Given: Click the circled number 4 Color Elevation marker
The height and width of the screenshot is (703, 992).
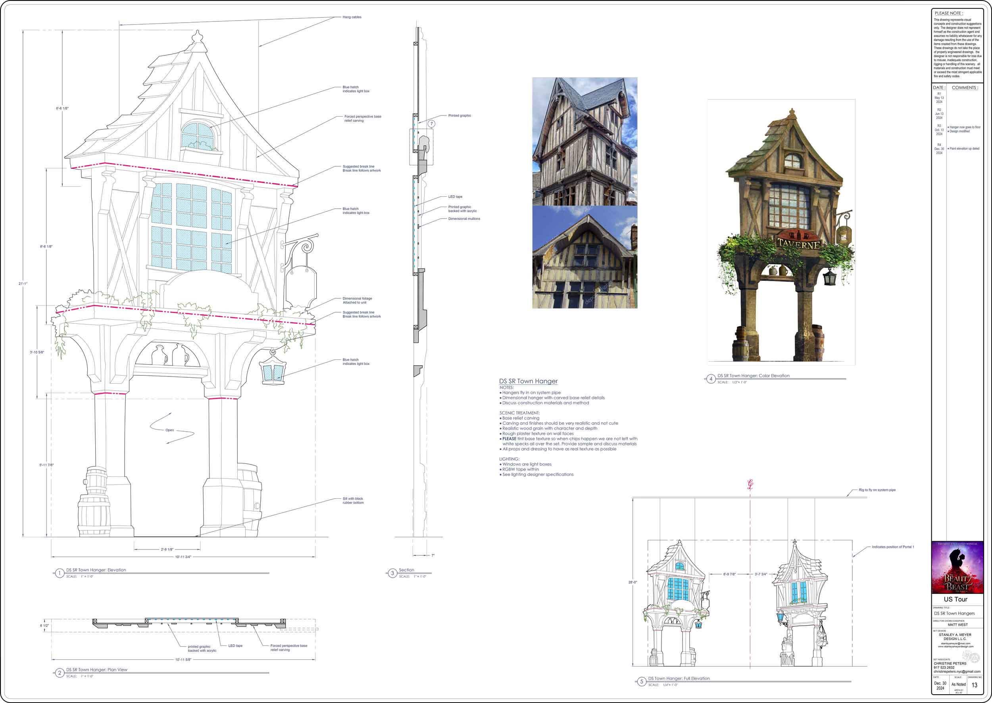Looking at the screenshot, I should point(711,379).
